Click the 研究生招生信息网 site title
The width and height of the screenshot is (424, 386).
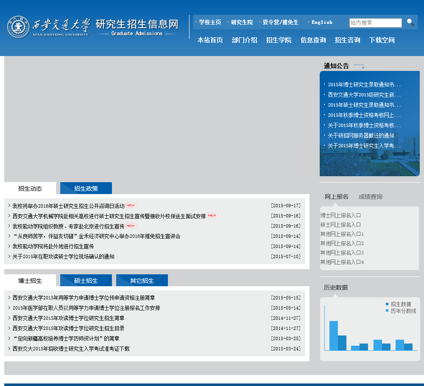point(137,24)
